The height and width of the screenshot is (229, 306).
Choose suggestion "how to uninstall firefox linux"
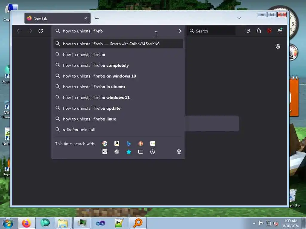coord(118,119)
